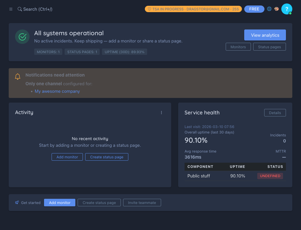Open the help question mark bubble
The width and height of the screenshot is (301, 230).
click(x=287, y=9)
